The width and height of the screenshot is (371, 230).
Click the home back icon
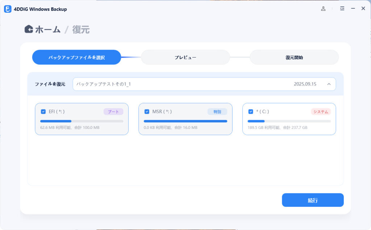[29, 29]
